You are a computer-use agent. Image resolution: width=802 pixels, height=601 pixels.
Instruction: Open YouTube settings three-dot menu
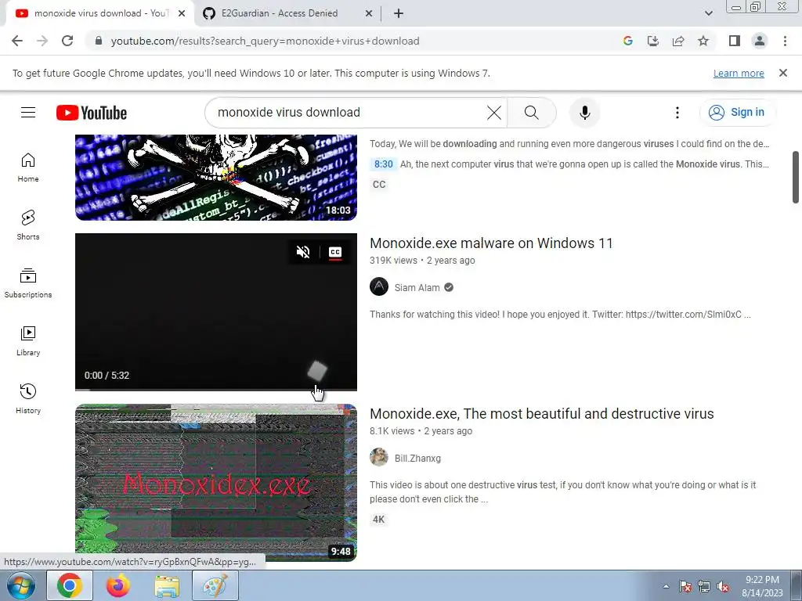677,113
